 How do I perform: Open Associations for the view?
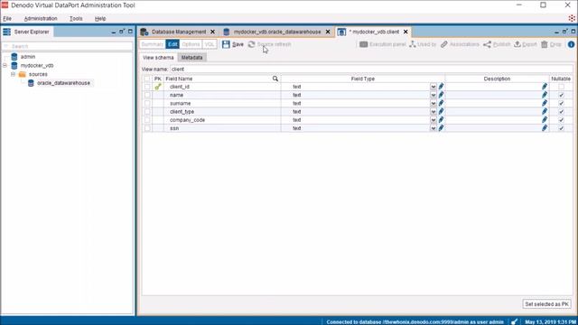460,44
